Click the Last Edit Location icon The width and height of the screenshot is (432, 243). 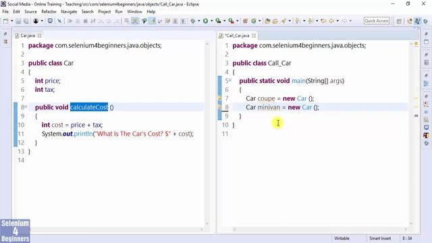coord(323,21)
